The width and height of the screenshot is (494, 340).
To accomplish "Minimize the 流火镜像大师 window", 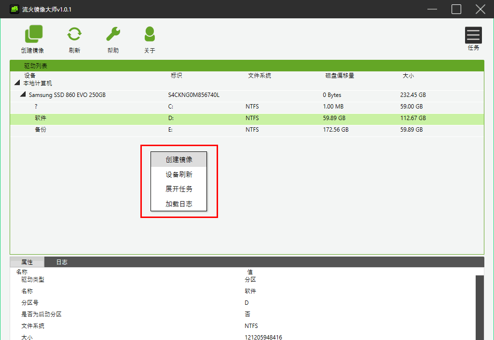I will (x=432, y=9).
